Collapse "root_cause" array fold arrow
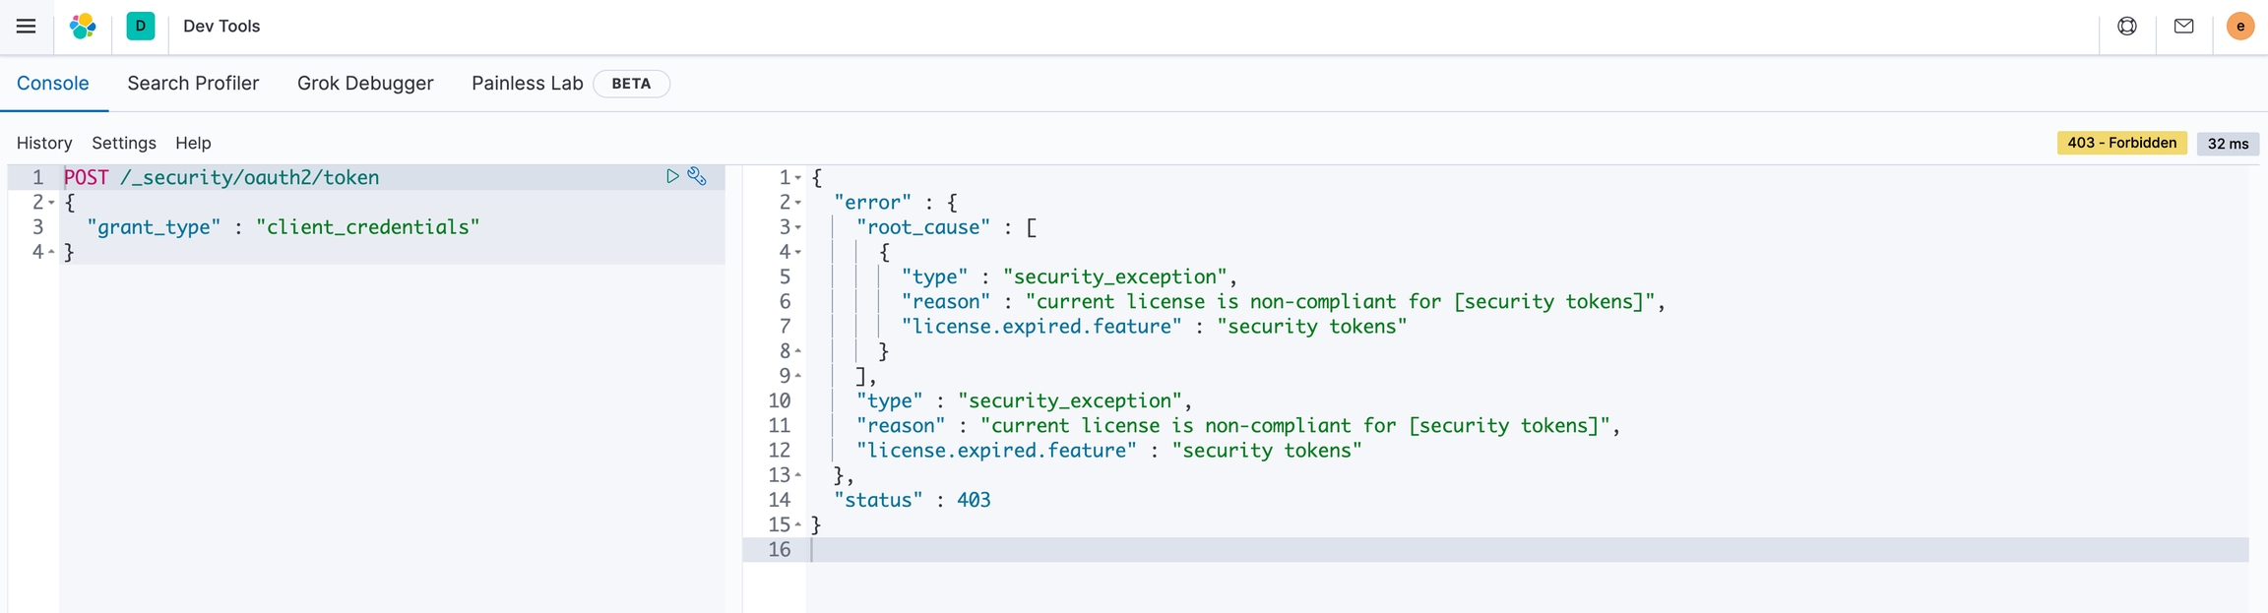Screen dimensions: 2268x613 (798, 227)
